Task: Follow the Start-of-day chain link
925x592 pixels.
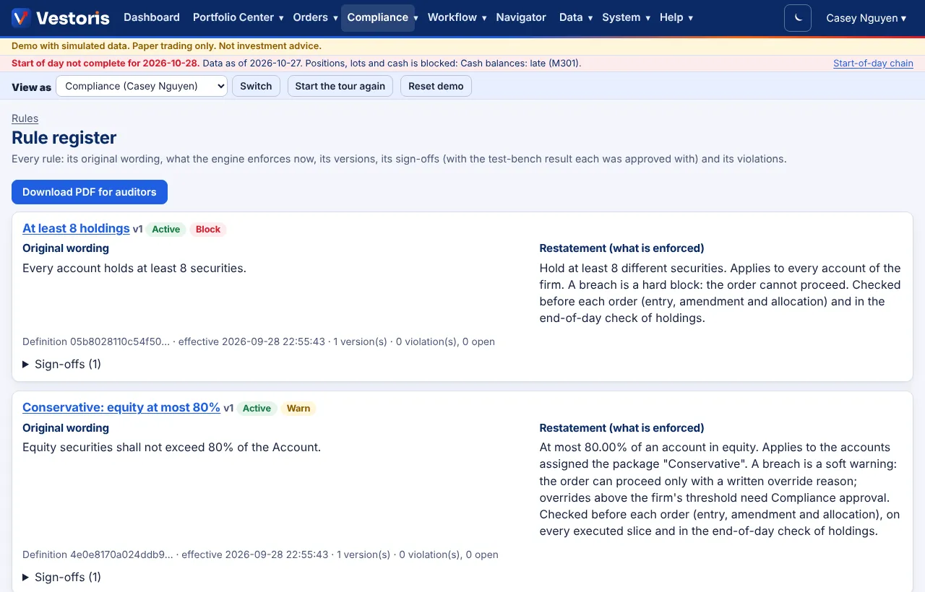Action: pos(873,64)
